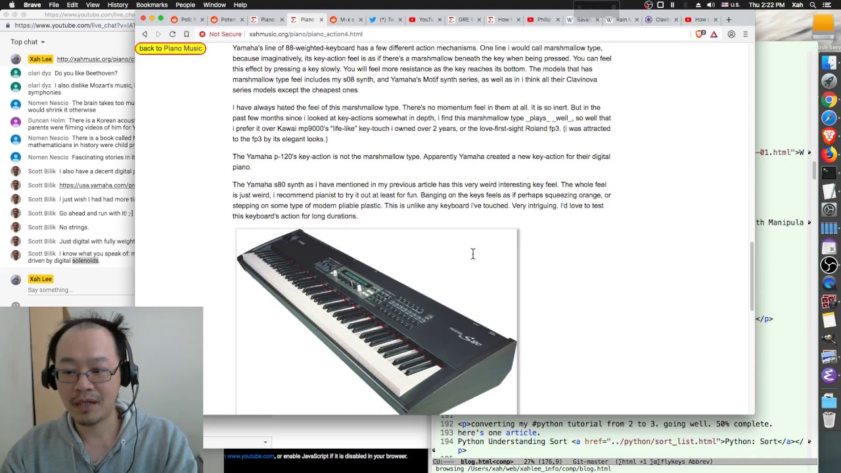This screenshot has width=841, height=473.
Task: Click Emacs mode line 'blog.html<comp>'
Action: point(487,462)
